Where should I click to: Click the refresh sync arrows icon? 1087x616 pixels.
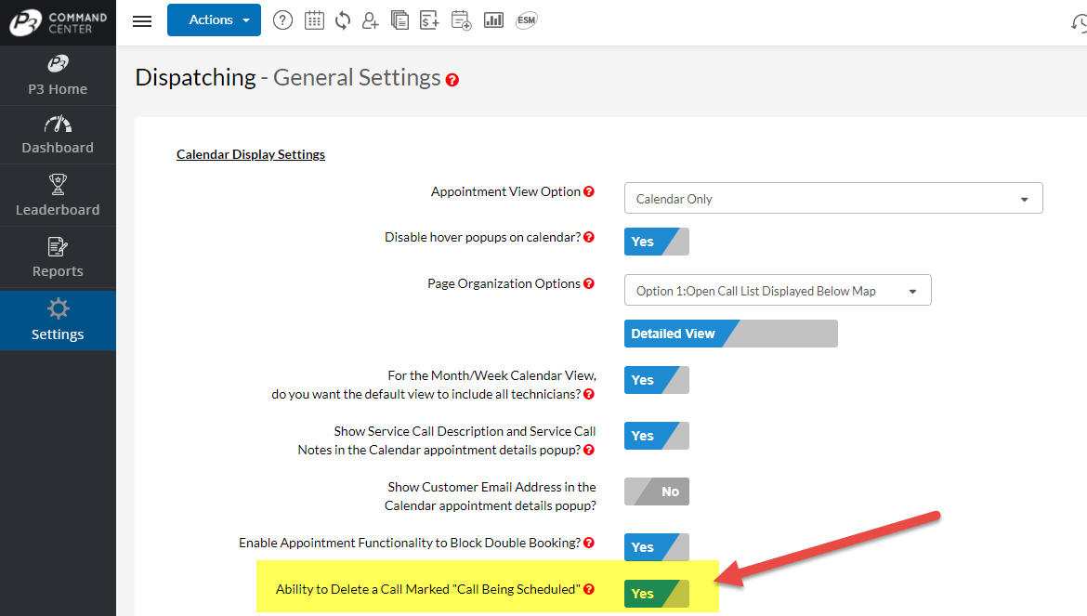pyautogui.click(x=343, y=20)
